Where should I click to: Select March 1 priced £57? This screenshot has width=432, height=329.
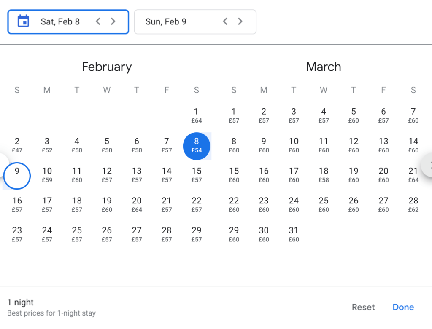click(x=234, y=115)
